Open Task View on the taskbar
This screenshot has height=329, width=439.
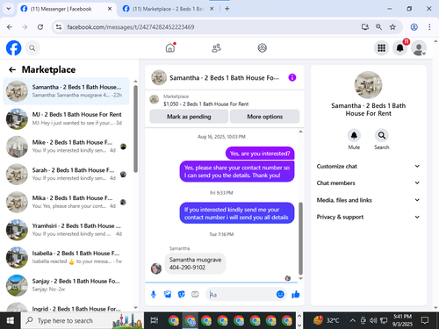tap(155, 320)
